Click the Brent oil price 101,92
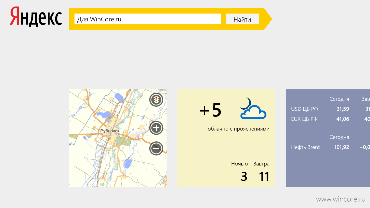The image size is (370, 208). (x=342, y=147)
